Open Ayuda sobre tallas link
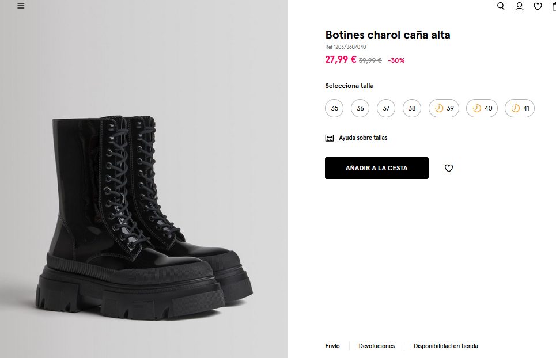Screen dimensions: 556x358 (x=363, y=138)
